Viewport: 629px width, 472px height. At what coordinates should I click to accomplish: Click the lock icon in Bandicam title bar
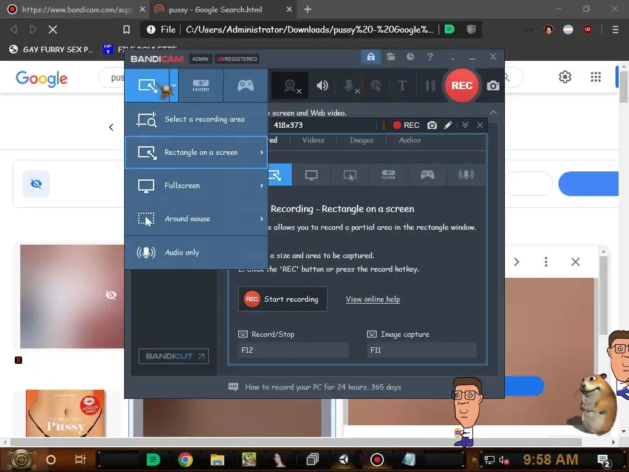[x=370, y=57]
